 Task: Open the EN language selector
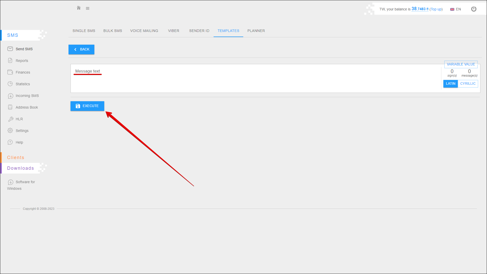pyautogui.click(x=456, y=9)
